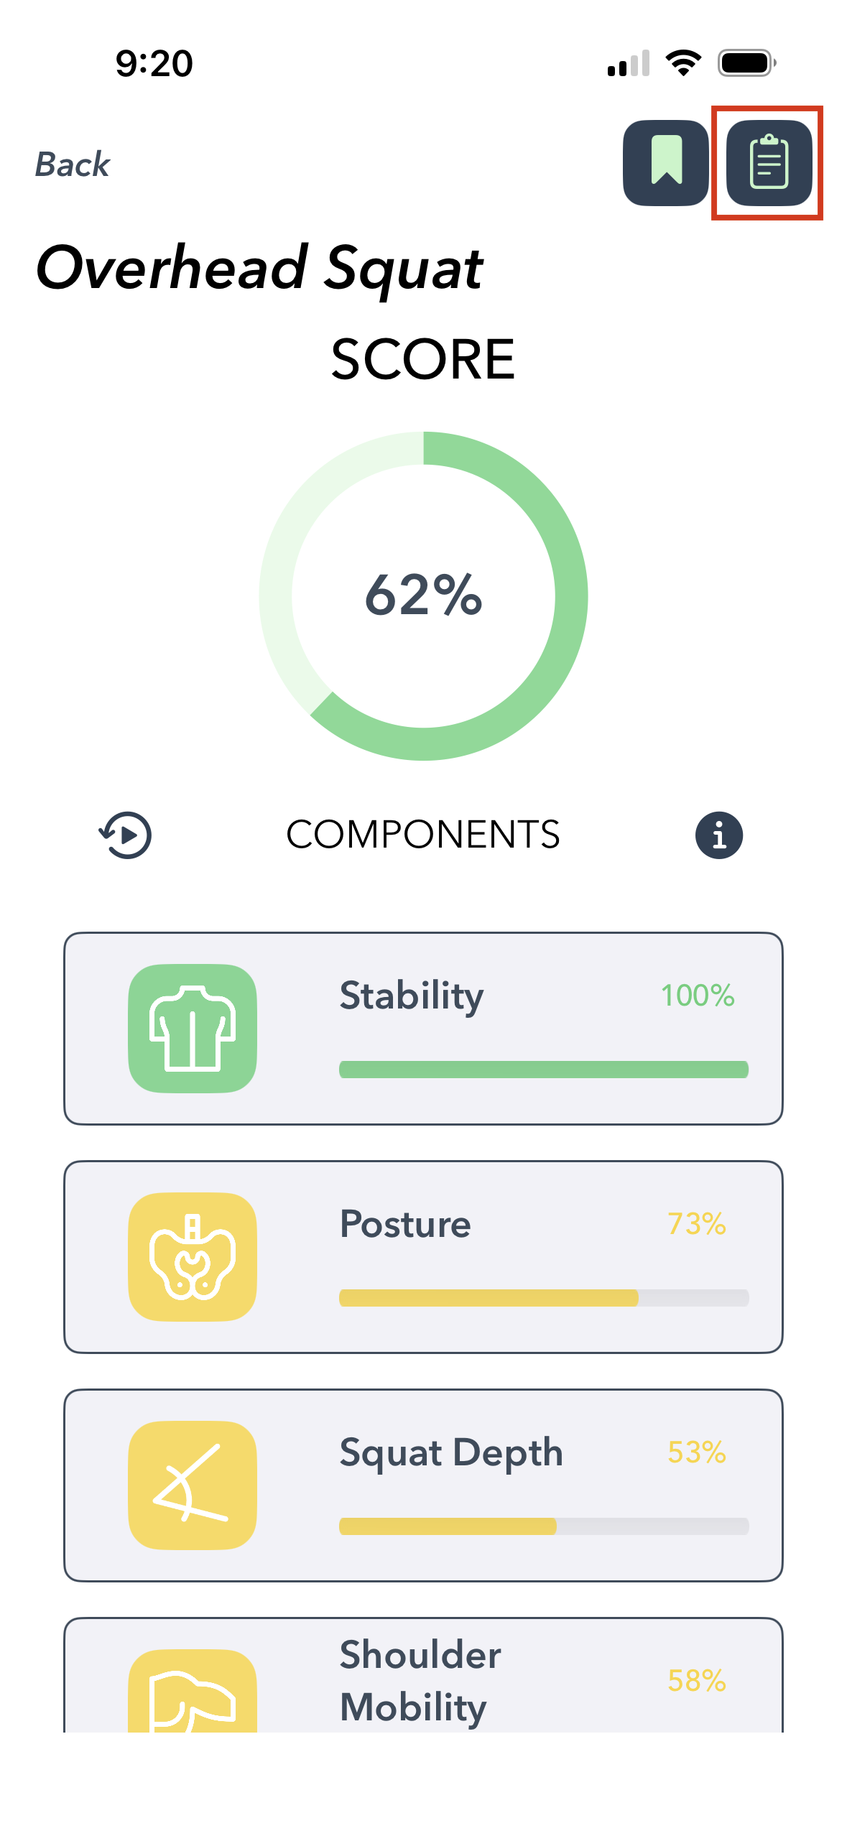
Task: Click the Stability green progress bar
Action: pos(544,1070)
